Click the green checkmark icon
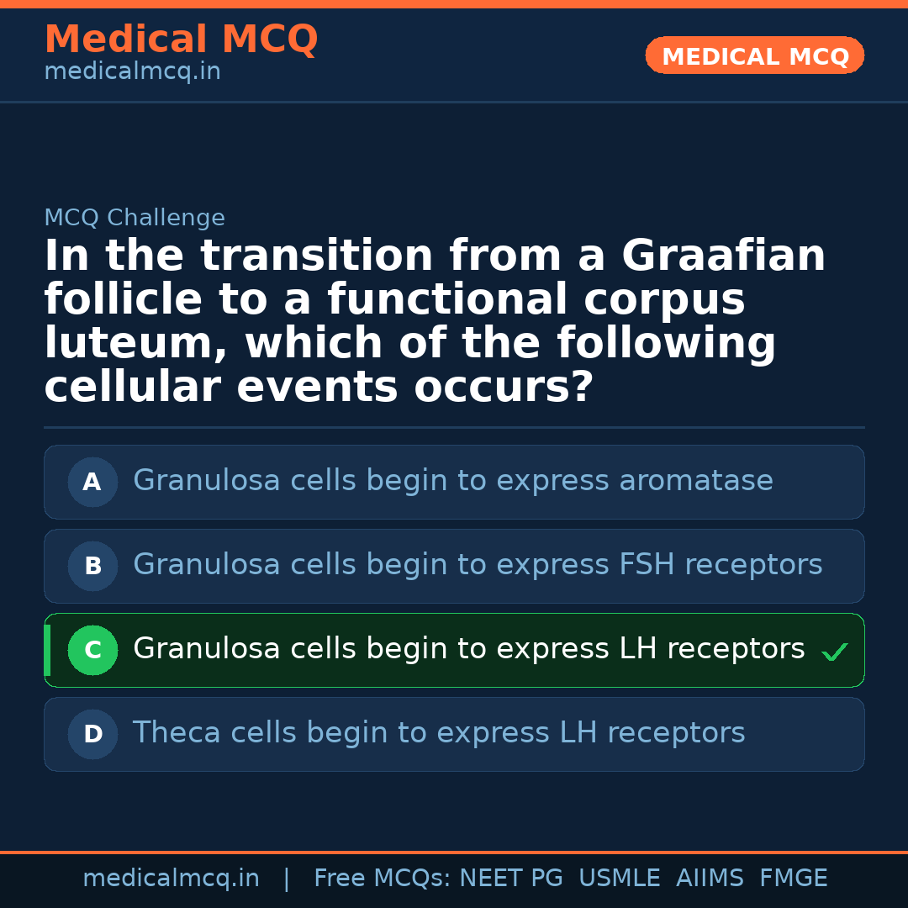The width and height of the screenshot is (908, 908). click(835, 652)
